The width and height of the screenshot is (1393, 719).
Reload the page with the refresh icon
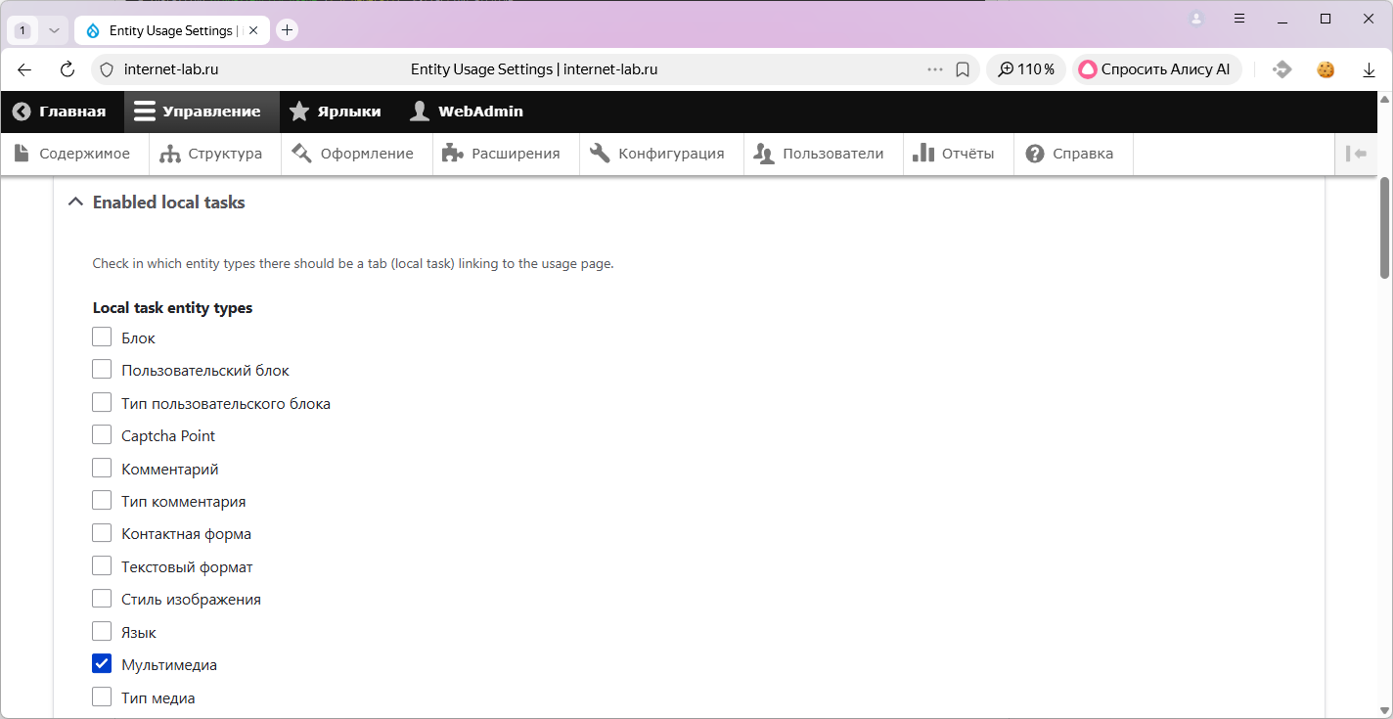click(67, 69)
